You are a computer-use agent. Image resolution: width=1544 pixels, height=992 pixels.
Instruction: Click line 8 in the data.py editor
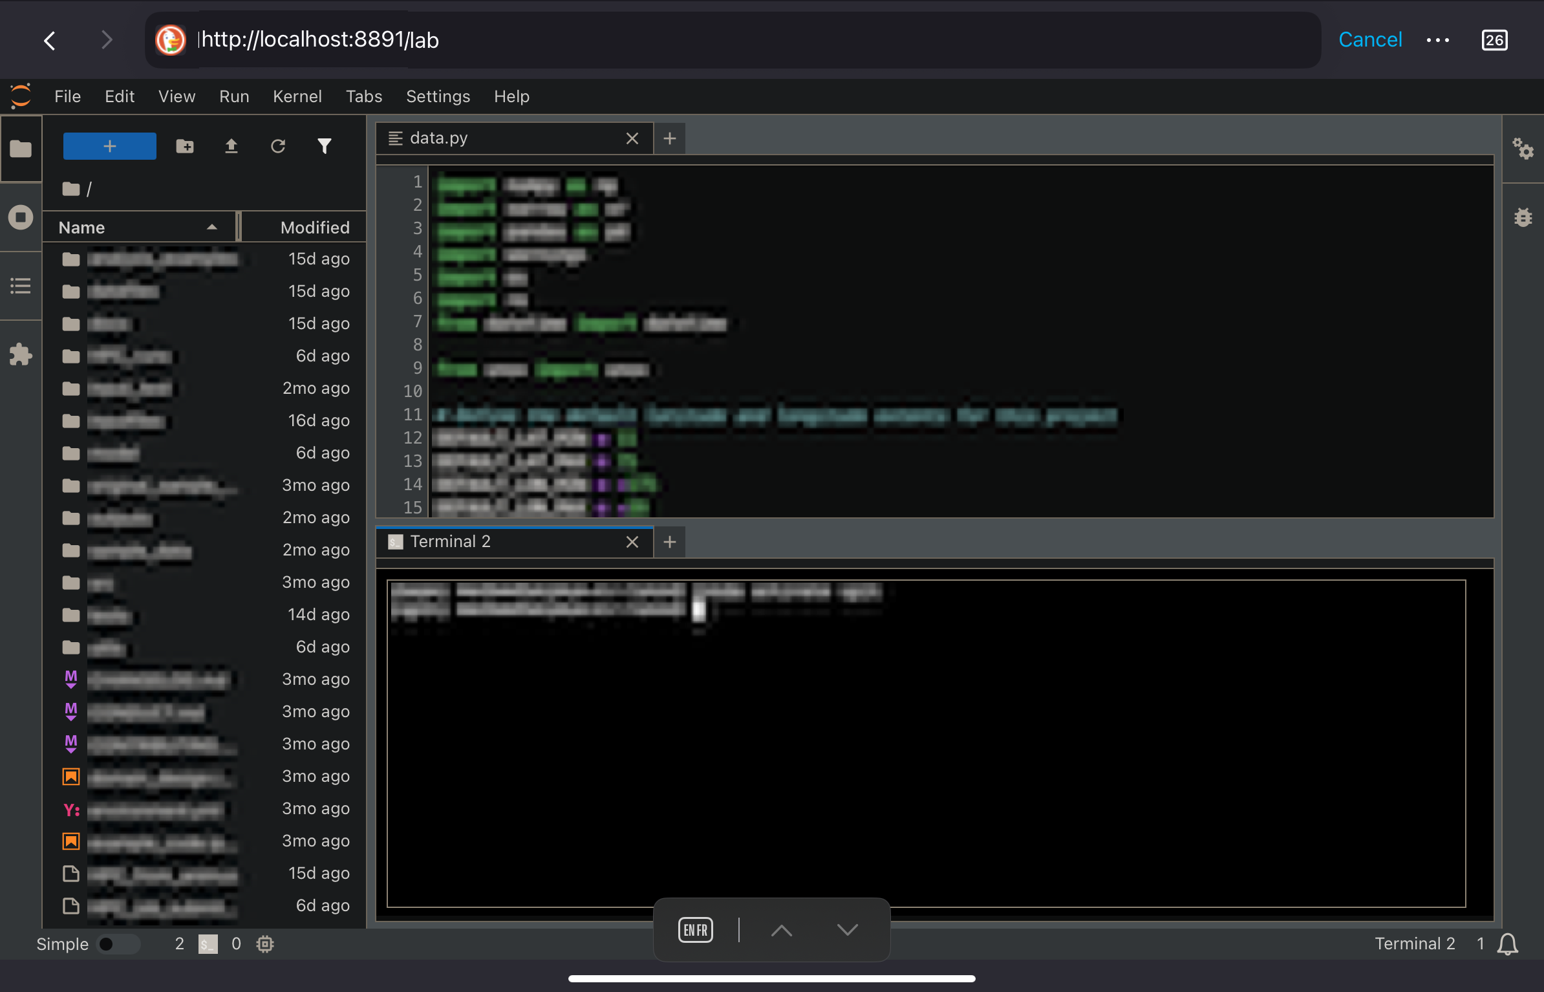[961, 345]
